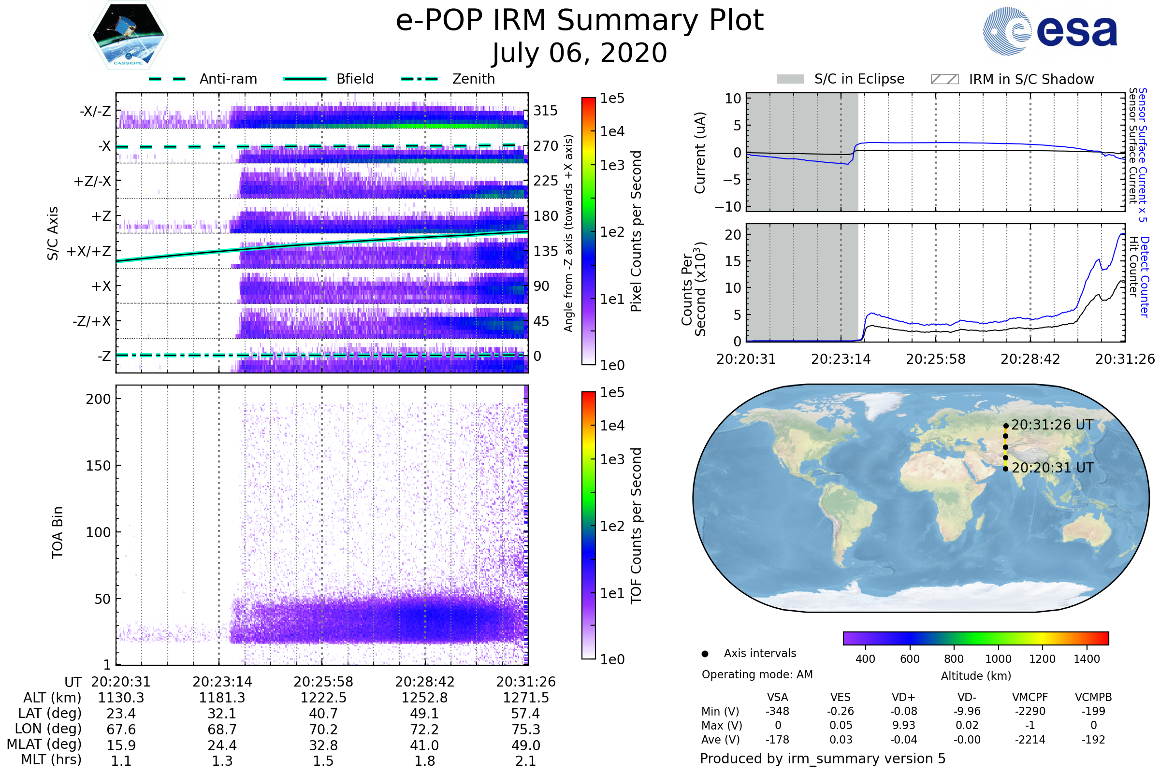The width and height of the screenshot is (1160, 773).
Task: Click the July 06, 2020 date heading
Action: coord(580,53)
